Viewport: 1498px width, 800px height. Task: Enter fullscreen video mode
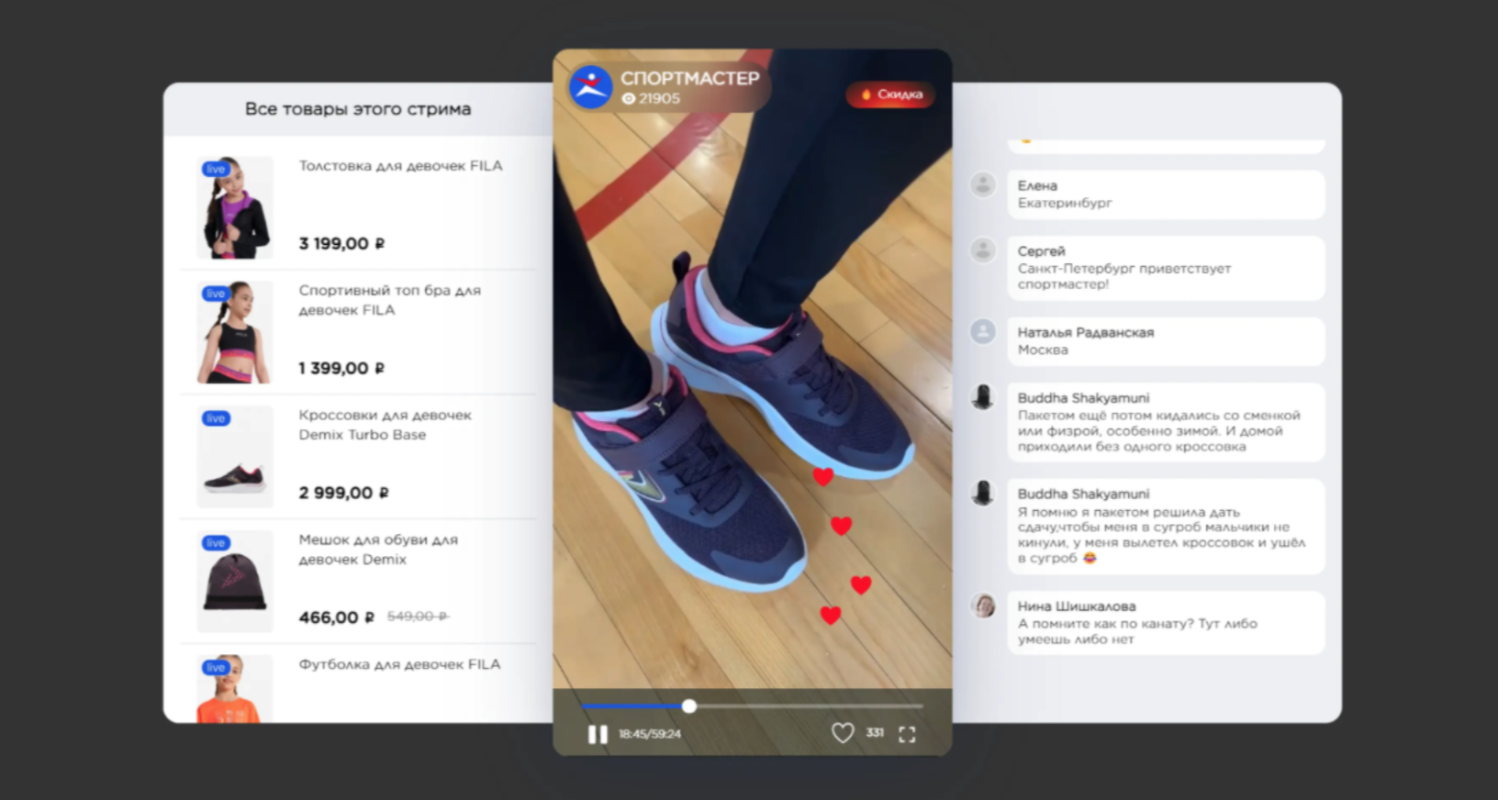point(907,734)
